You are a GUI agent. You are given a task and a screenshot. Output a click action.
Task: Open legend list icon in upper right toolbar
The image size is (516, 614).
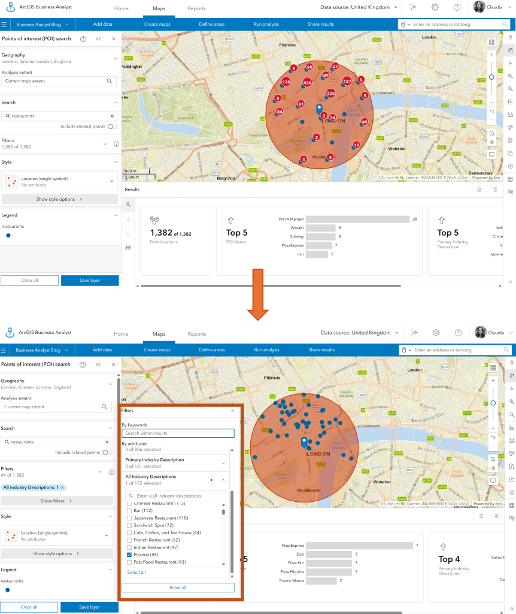tap(510, 102)
